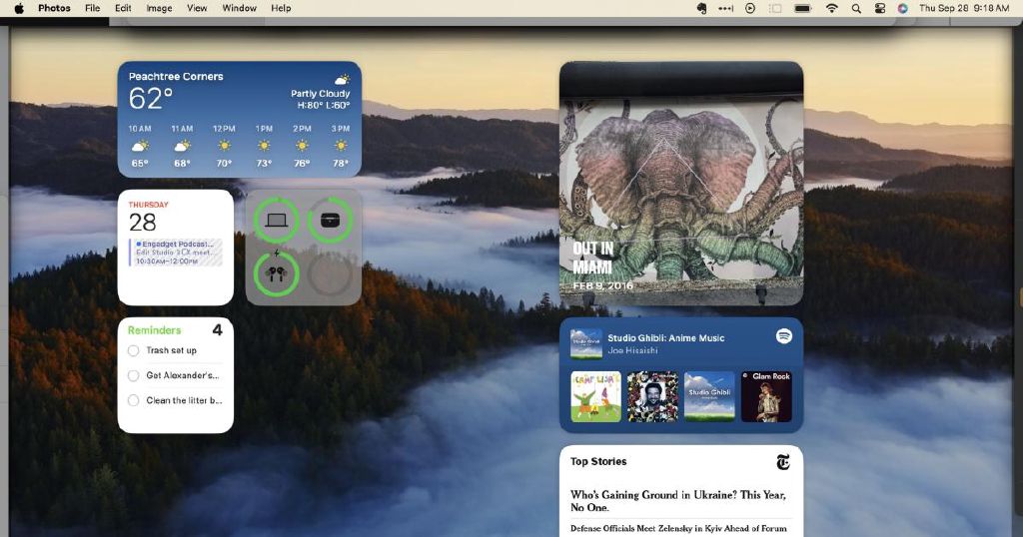Click the menu bar date and time
The height and width of the screenshot is (537, 1023).
click(x=964, y=8)
